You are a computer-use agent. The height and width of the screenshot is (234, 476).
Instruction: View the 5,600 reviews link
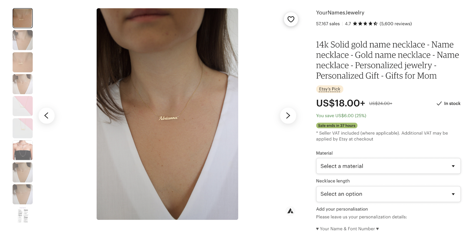396,24
